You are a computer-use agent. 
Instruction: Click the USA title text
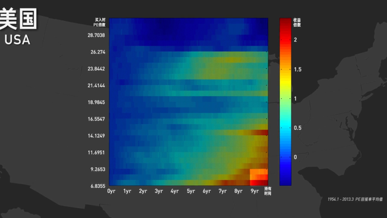pyautogui.click(x=17, y=40)
